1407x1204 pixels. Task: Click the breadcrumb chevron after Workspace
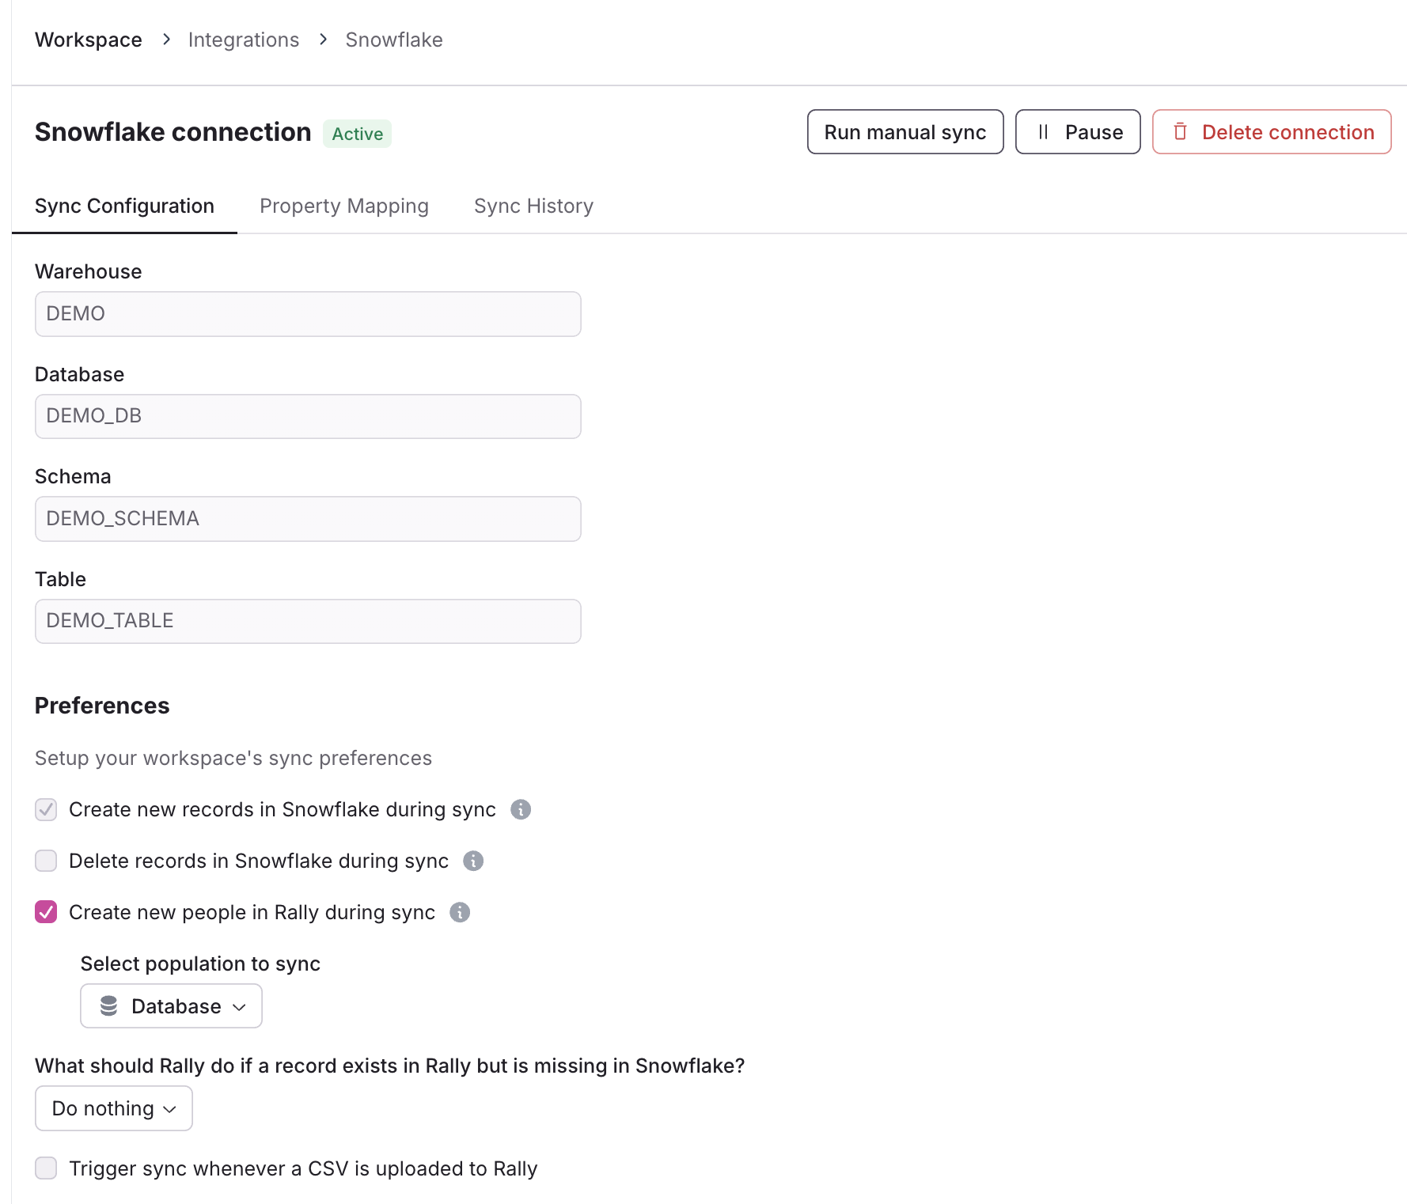point(166,40)
